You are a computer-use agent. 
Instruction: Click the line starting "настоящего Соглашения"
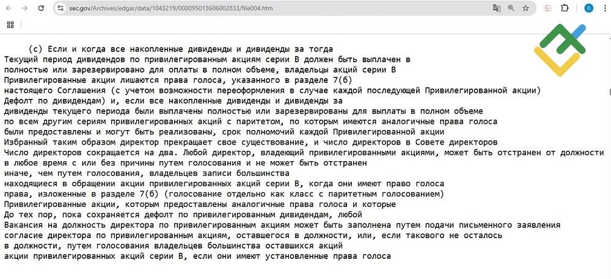click(273, 91)
